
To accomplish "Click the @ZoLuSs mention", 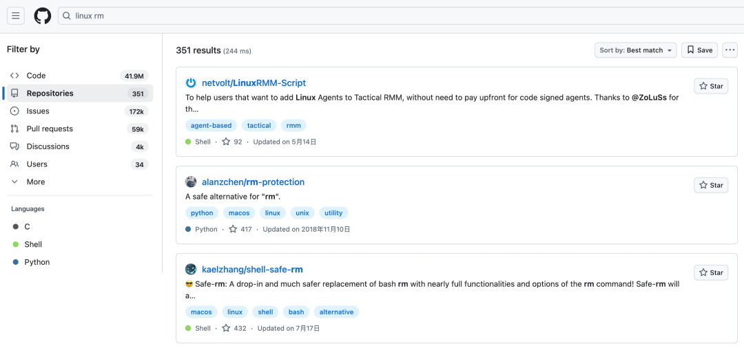I will click(650, 98).
